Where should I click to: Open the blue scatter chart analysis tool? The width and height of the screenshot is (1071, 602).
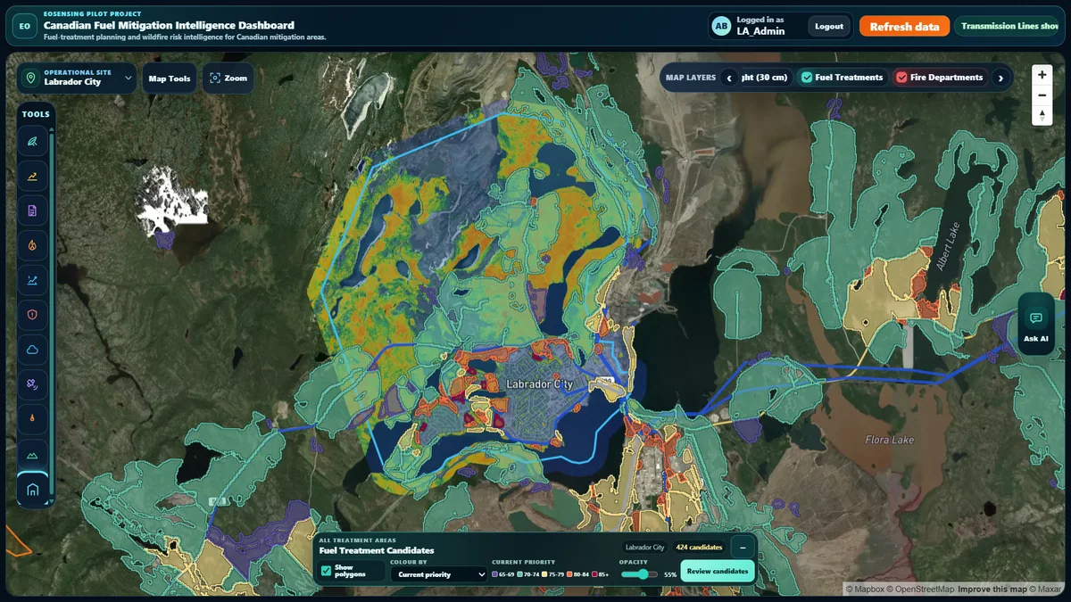tap(33, 280)
